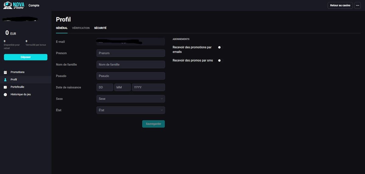This screenshot has height=174, width=365.
Task: Click the Portefeuille wallet icon
Action: [x=5, y=87]
